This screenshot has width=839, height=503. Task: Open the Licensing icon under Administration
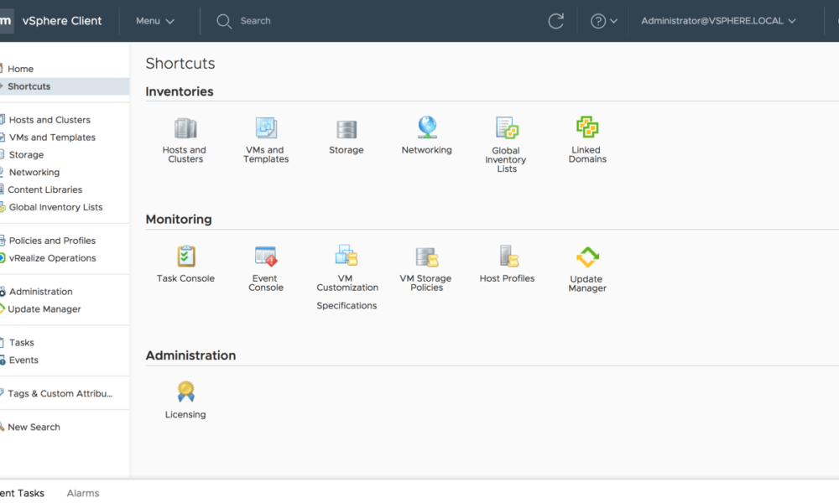pyautogui.click(x=185, y=392)
